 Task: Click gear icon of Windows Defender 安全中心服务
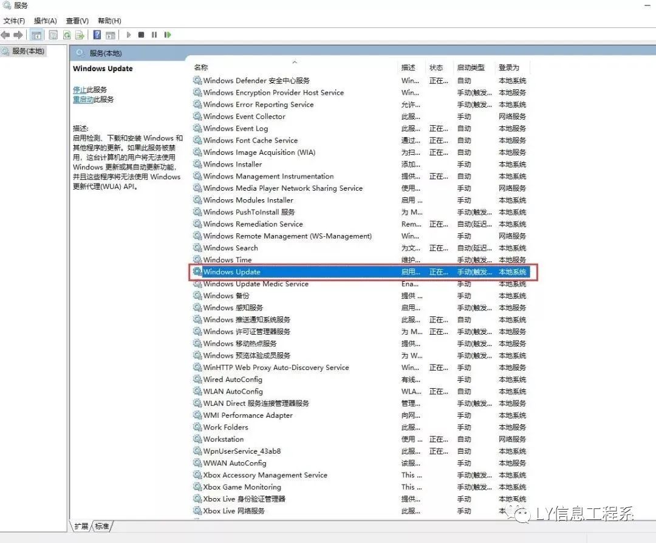pos(197,80)
